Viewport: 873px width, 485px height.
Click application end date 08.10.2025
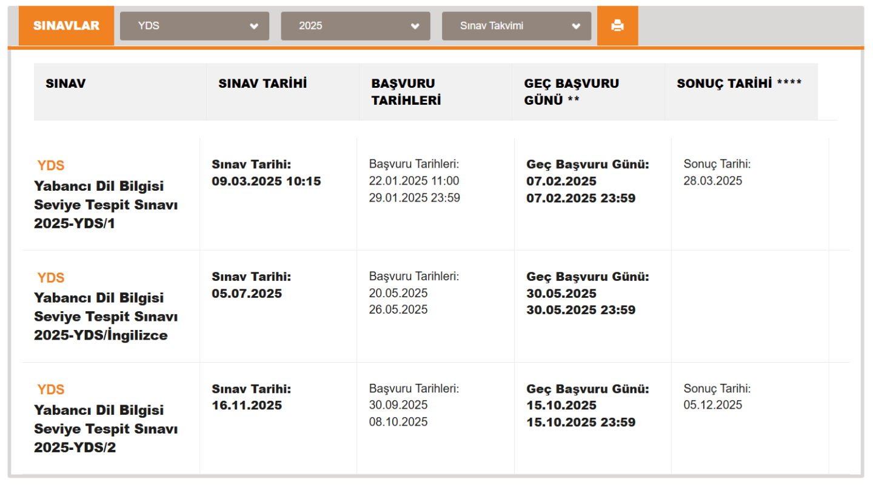tap(398, 421)
